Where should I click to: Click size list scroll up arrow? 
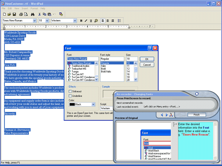click(136, 63)
